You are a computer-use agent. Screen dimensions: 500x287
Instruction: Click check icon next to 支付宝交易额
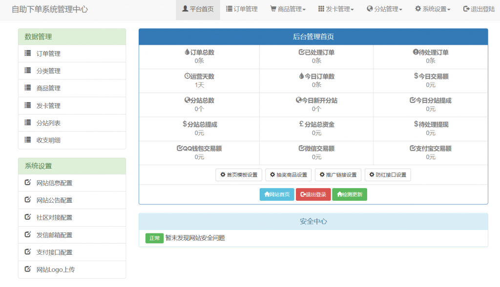413,148
